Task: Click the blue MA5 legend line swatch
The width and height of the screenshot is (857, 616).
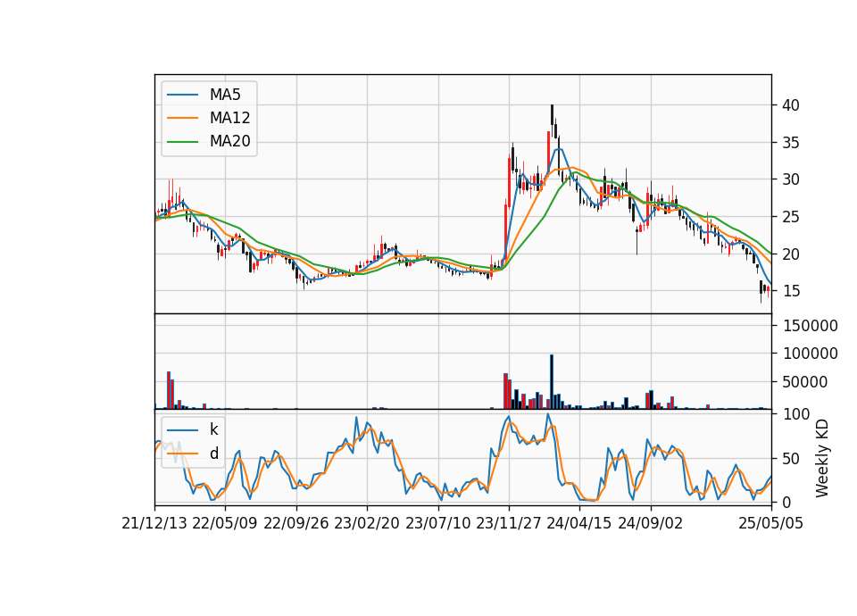Action: pyautogui.click(x=182, y=95)
